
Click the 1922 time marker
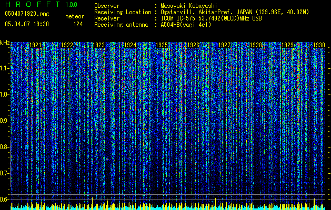click(x=67, y=45)
